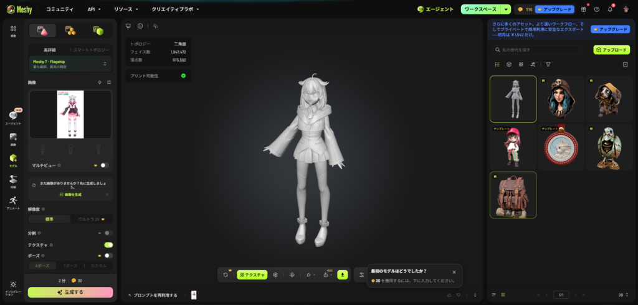Image resolution: width=638 pixels, height=305 pixels.
Task: Click the 生成する generate button
Action: coord(70,292)
